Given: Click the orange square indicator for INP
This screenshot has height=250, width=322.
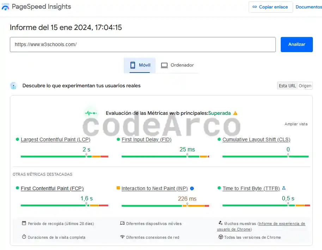Looking at the screenshot, I should 118,188.
